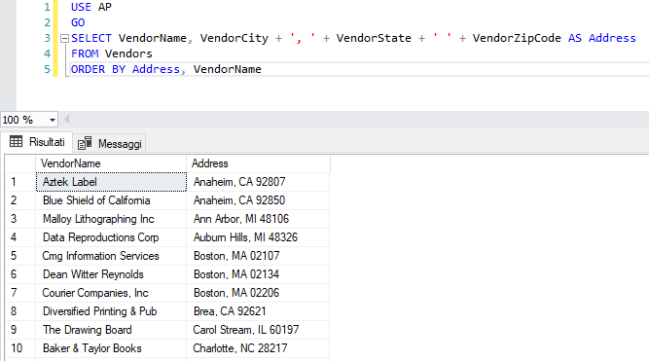
Task: Select the Charlotte, NC 28217 cell
Action: pos(258,348)
